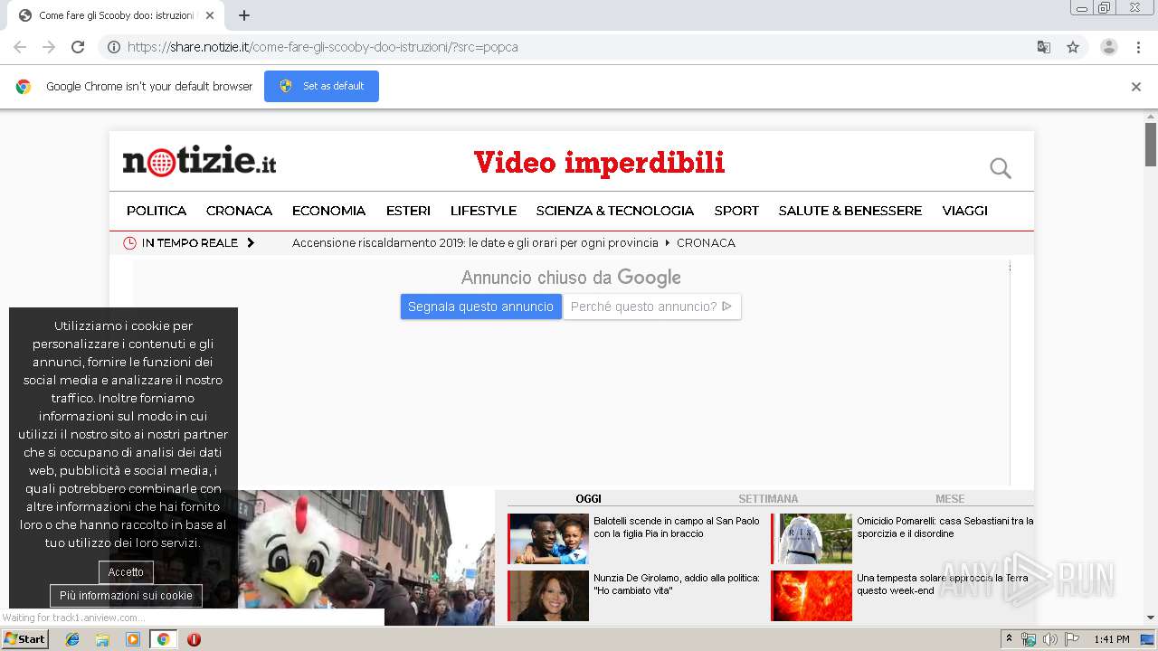Open the POLITICA section
Screen dimensions: 1158x651
(x=157, y=211)
